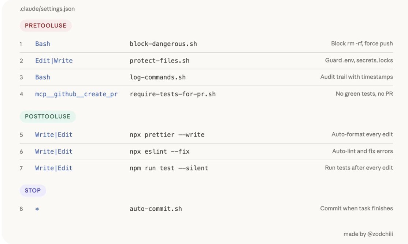Select the Edit|Write matcher in row 2
Screen dimensions: 408x244
point(54,61)
